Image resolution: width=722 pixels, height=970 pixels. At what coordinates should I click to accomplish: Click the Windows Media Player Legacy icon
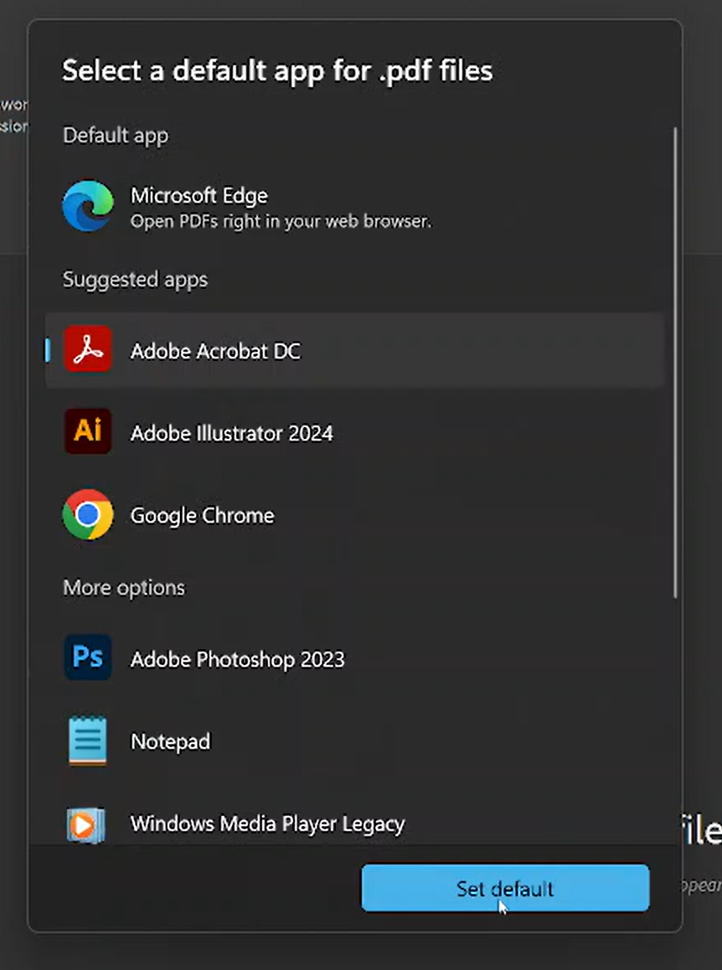[x=88, y=824]
